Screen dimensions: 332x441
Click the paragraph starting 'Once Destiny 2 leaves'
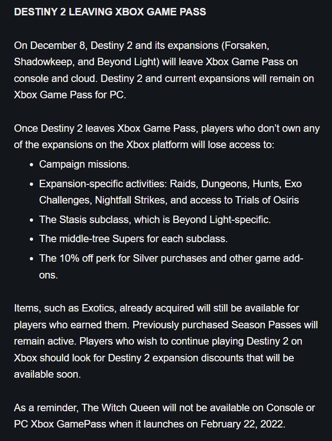click(x=167, y=136)
